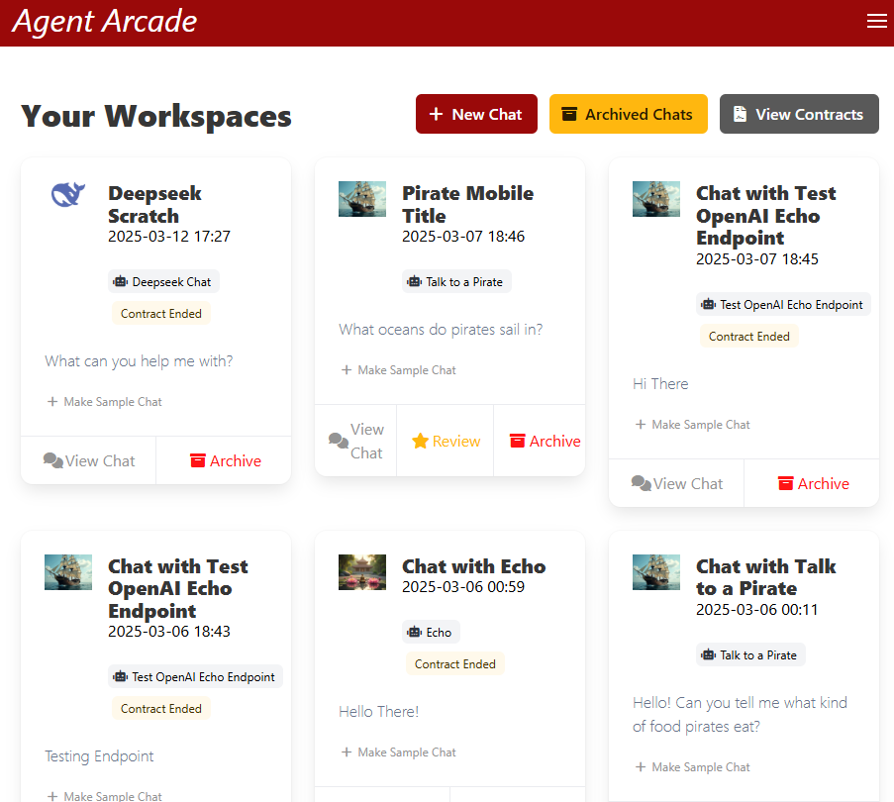The image size is (894, 802).
Task: Select the Test OpenAI Echo Endpoint chip
Action: [783, 304]
